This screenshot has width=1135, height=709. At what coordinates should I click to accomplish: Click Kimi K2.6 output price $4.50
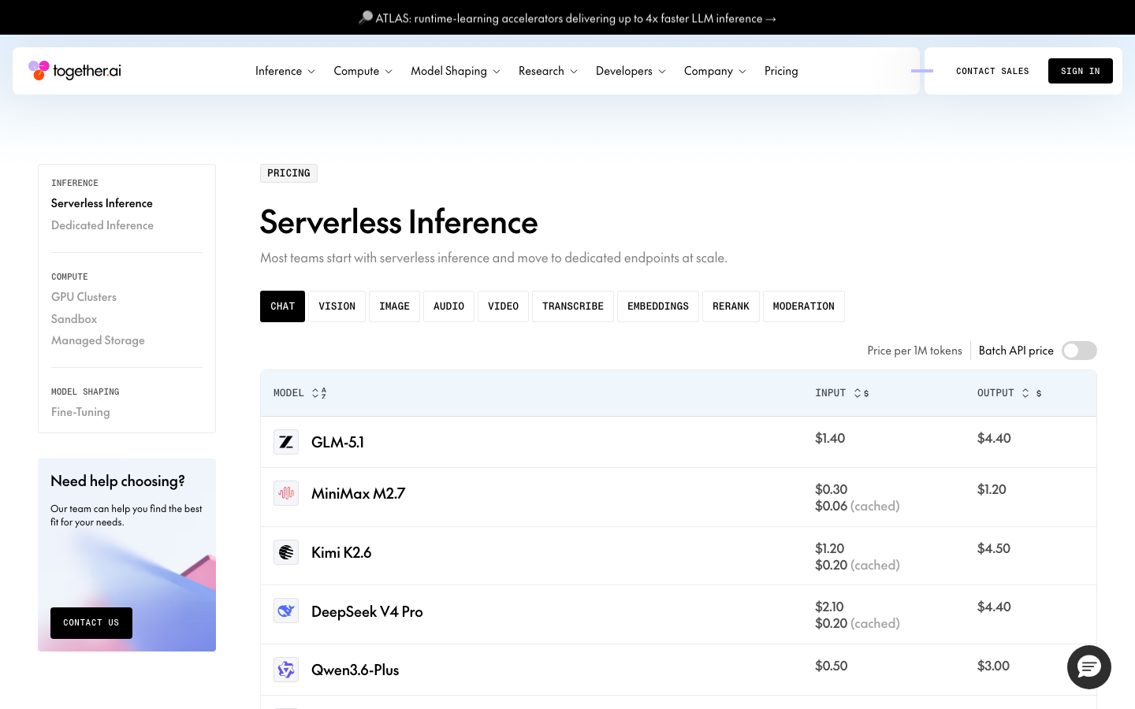(994, 548)
